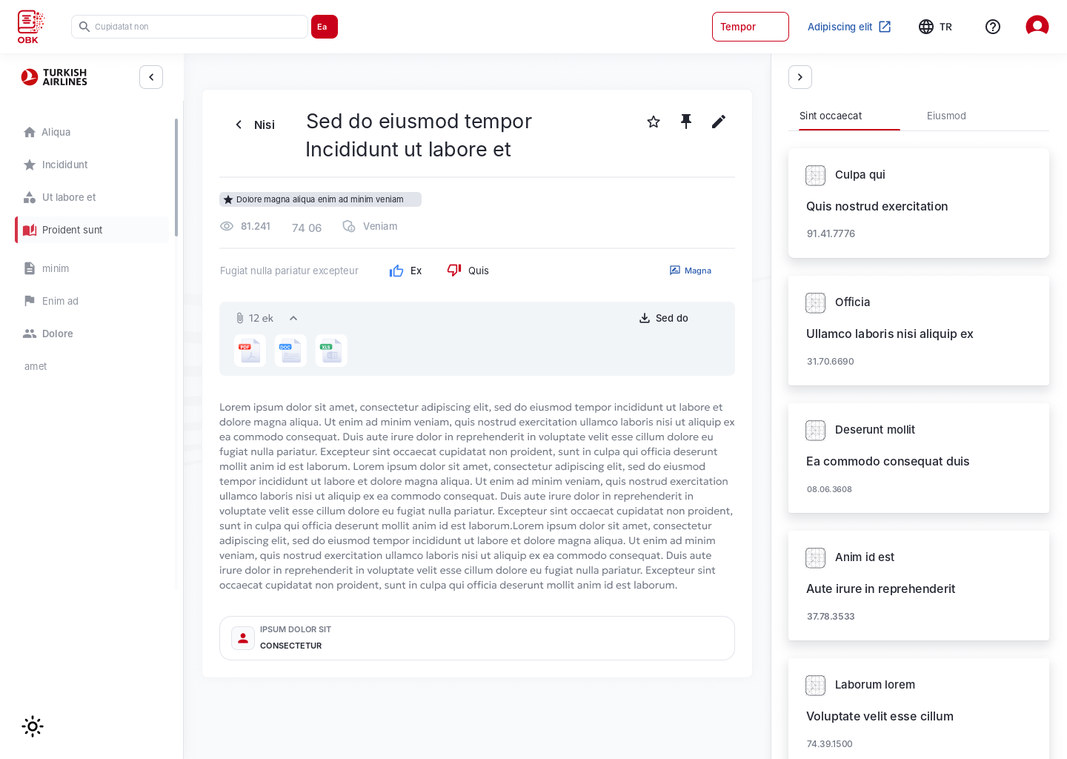Open the DOC attachment file
This screenshot has height=759, width=1067.
click(x=290, y=351)
